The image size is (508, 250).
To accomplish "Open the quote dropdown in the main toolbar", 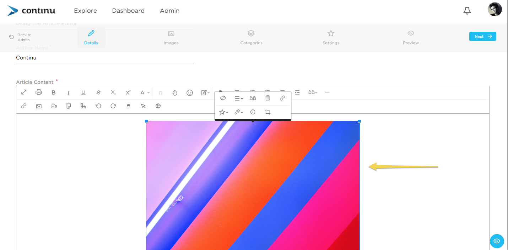I will point(313,92).
